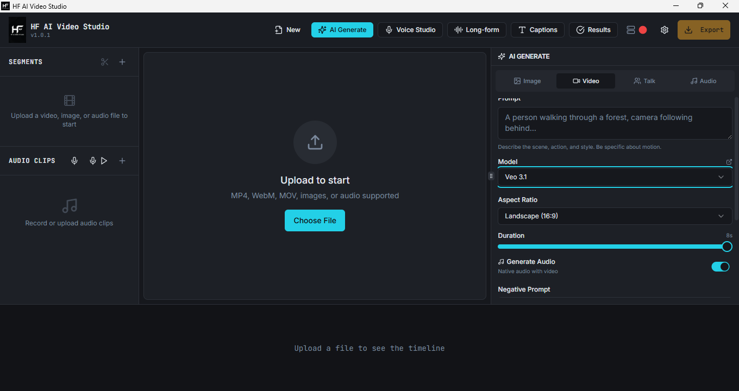Click the scissors icon in Segments panel

coord(105,62)
